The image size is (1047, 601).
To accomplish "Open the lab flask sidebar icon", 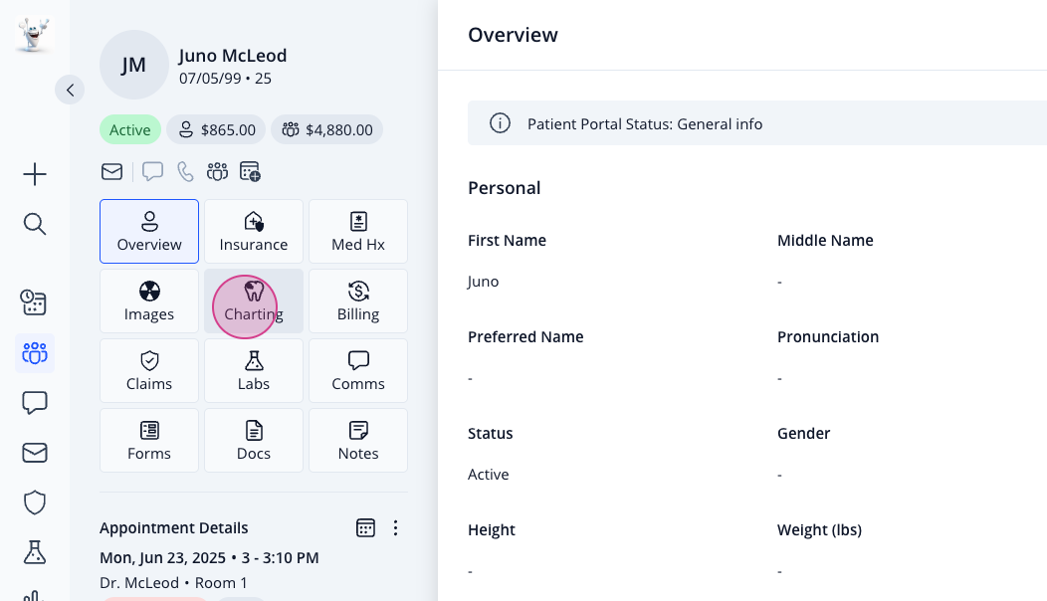I will tap(35, 552).
